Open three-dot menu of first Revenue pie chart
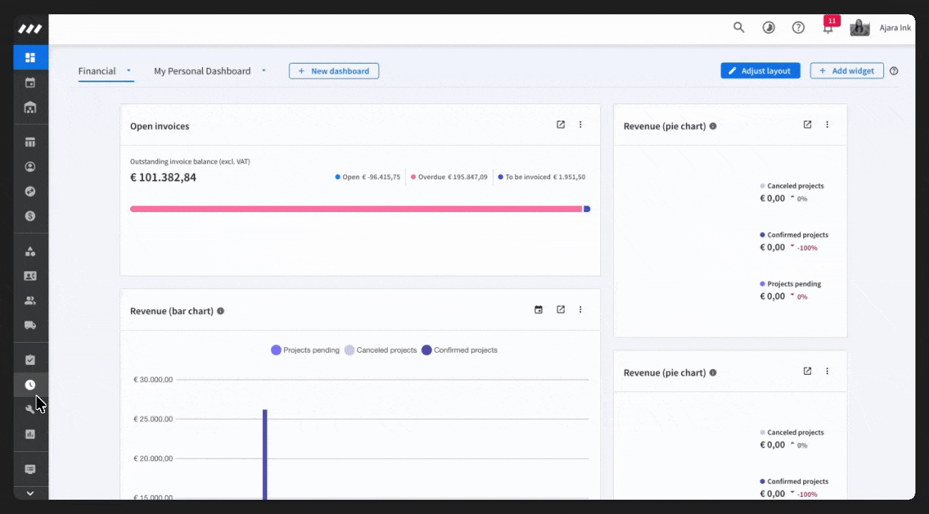The image size is (929, 514). tap(828, 124)
